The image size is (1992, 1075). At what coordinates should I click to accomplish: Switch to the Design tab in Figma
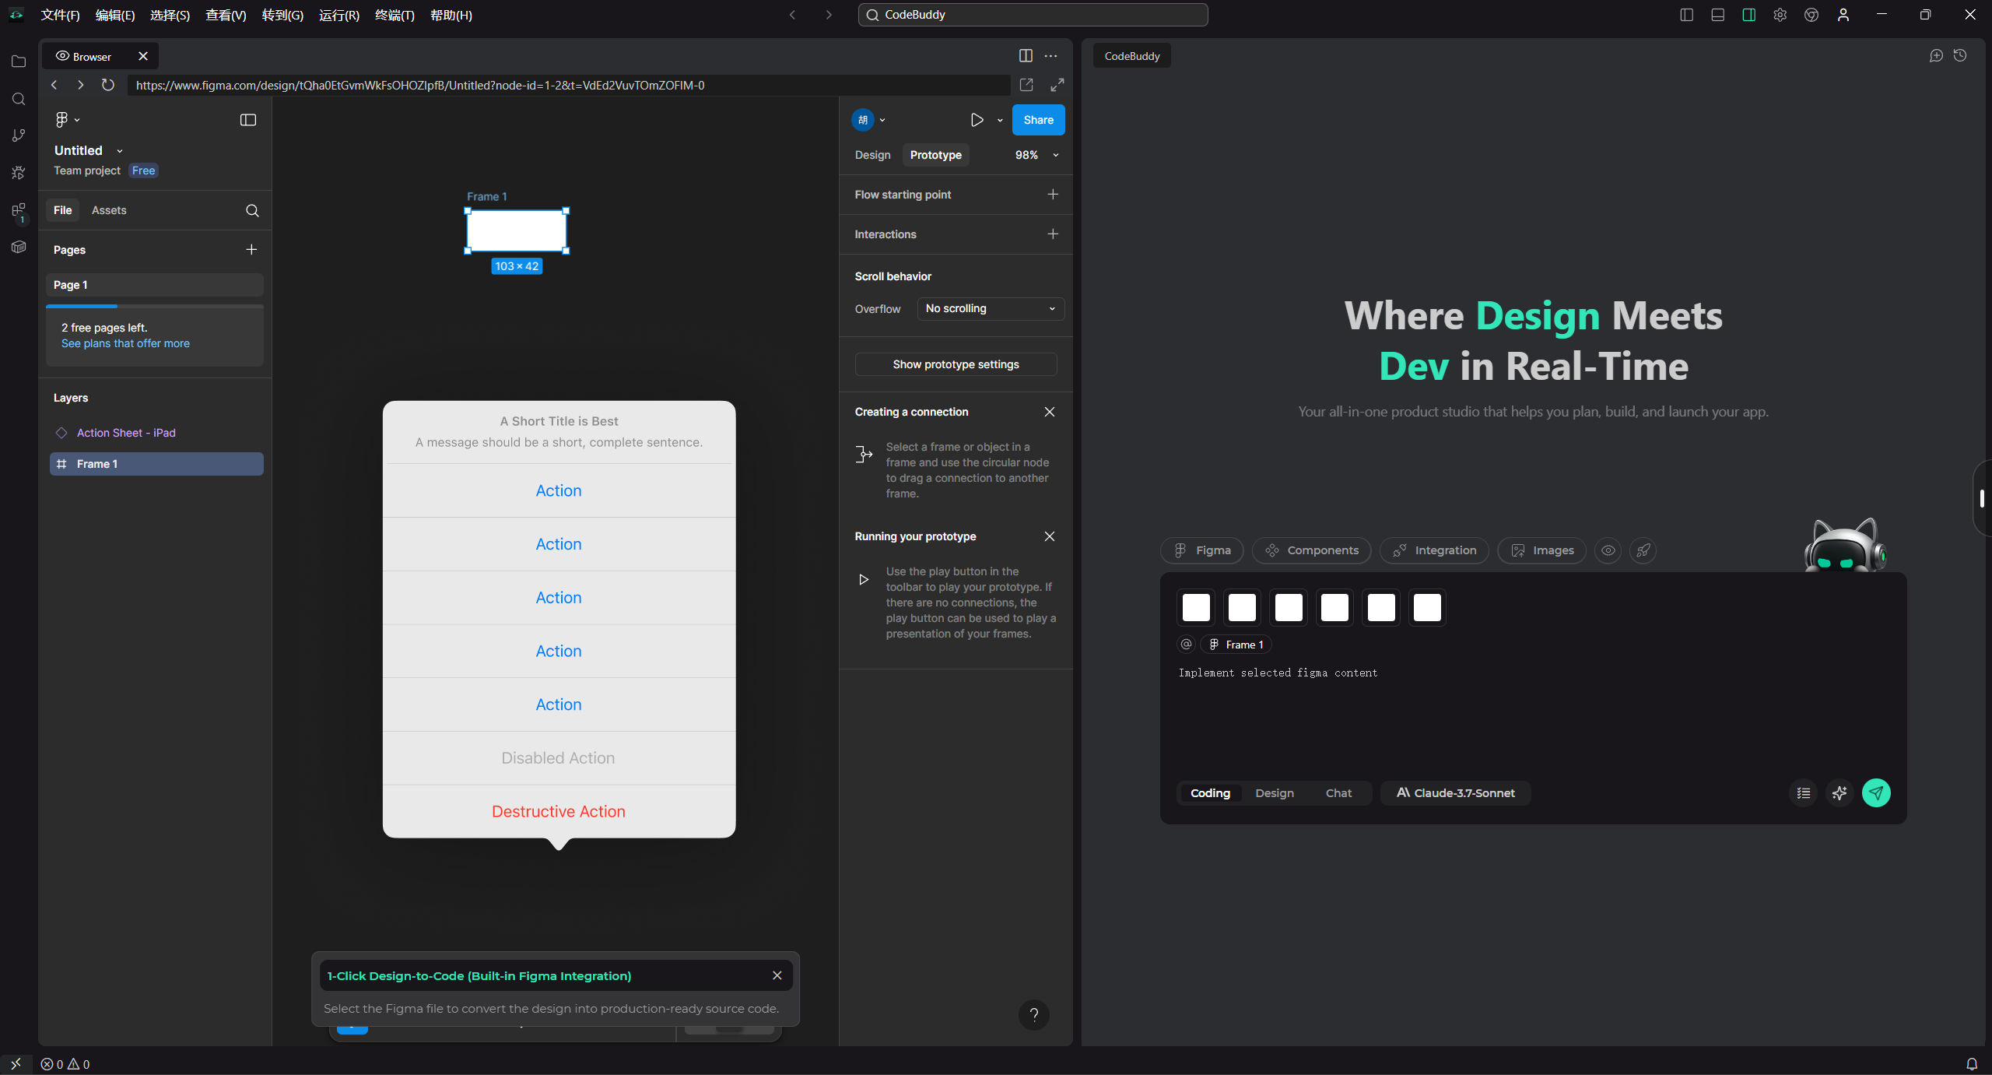click(x=871, y=155)
